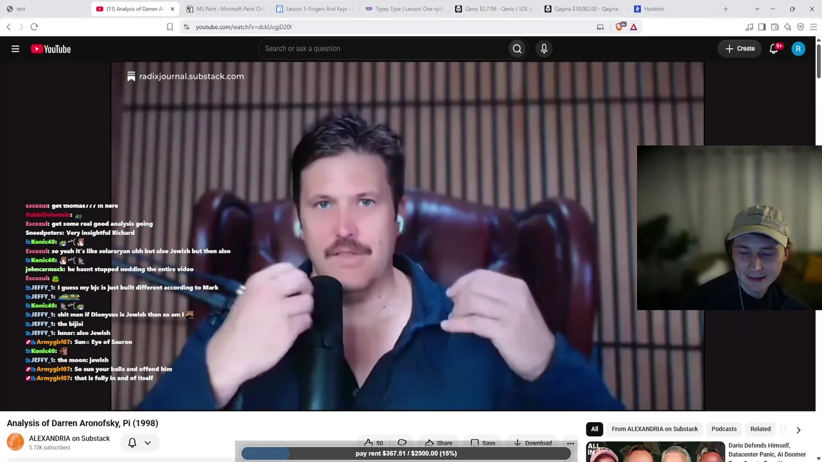Select the Related filter chip
822x462 pixels.
pyautogui.click(x=760, y=429)
